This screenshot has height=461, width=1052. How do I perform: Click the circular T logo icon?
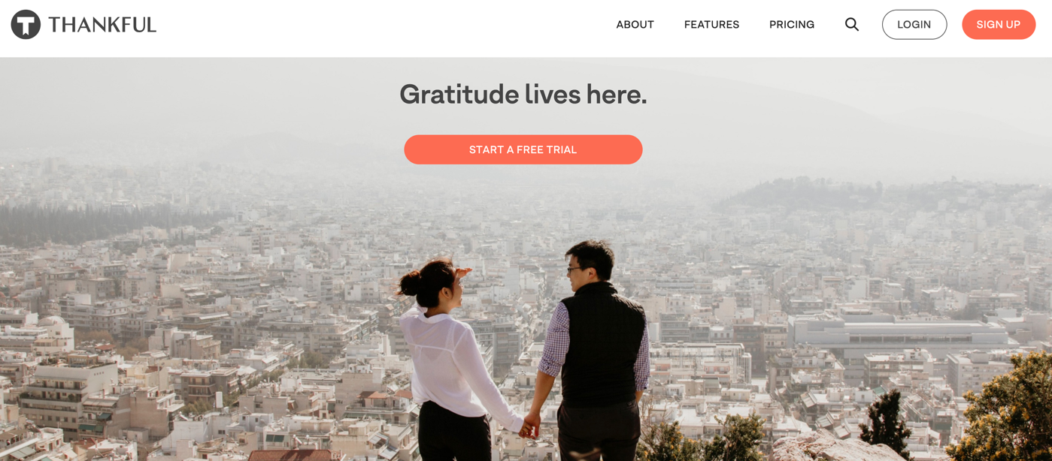26,25
